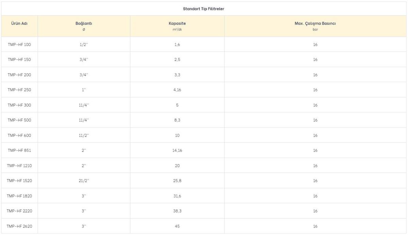Click the Standart Tip Filitreler table title
This screenshot has height=235, width=408.
tap(203, 9)
